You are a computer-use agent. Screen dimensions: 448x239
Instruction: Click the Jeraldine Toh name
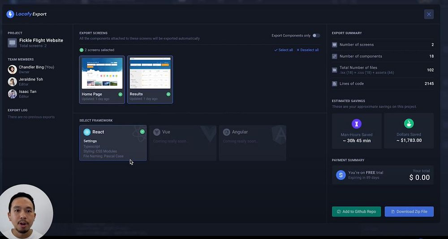(x=31, y=80)
